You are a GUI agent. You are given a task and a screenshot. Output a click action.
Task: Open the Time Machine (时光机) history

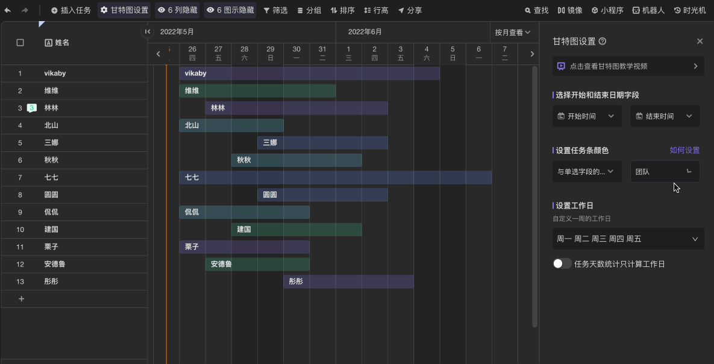click(689, 10)
